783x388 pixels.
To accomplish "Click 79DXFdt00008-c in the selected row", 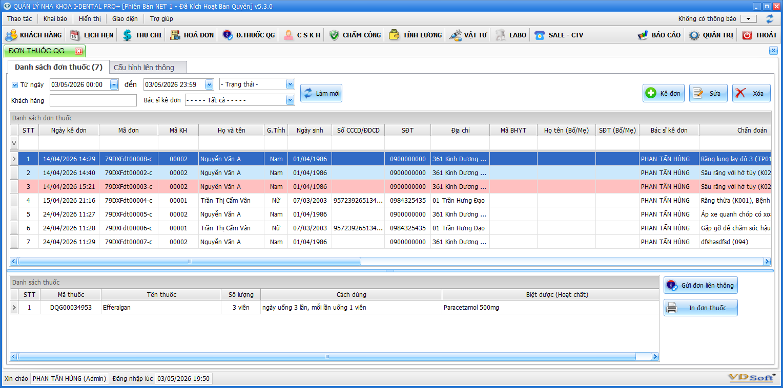I will [x=129, y=159].
